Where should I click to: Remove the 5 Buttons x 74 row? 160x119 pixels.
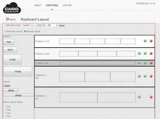pos(151,41)
